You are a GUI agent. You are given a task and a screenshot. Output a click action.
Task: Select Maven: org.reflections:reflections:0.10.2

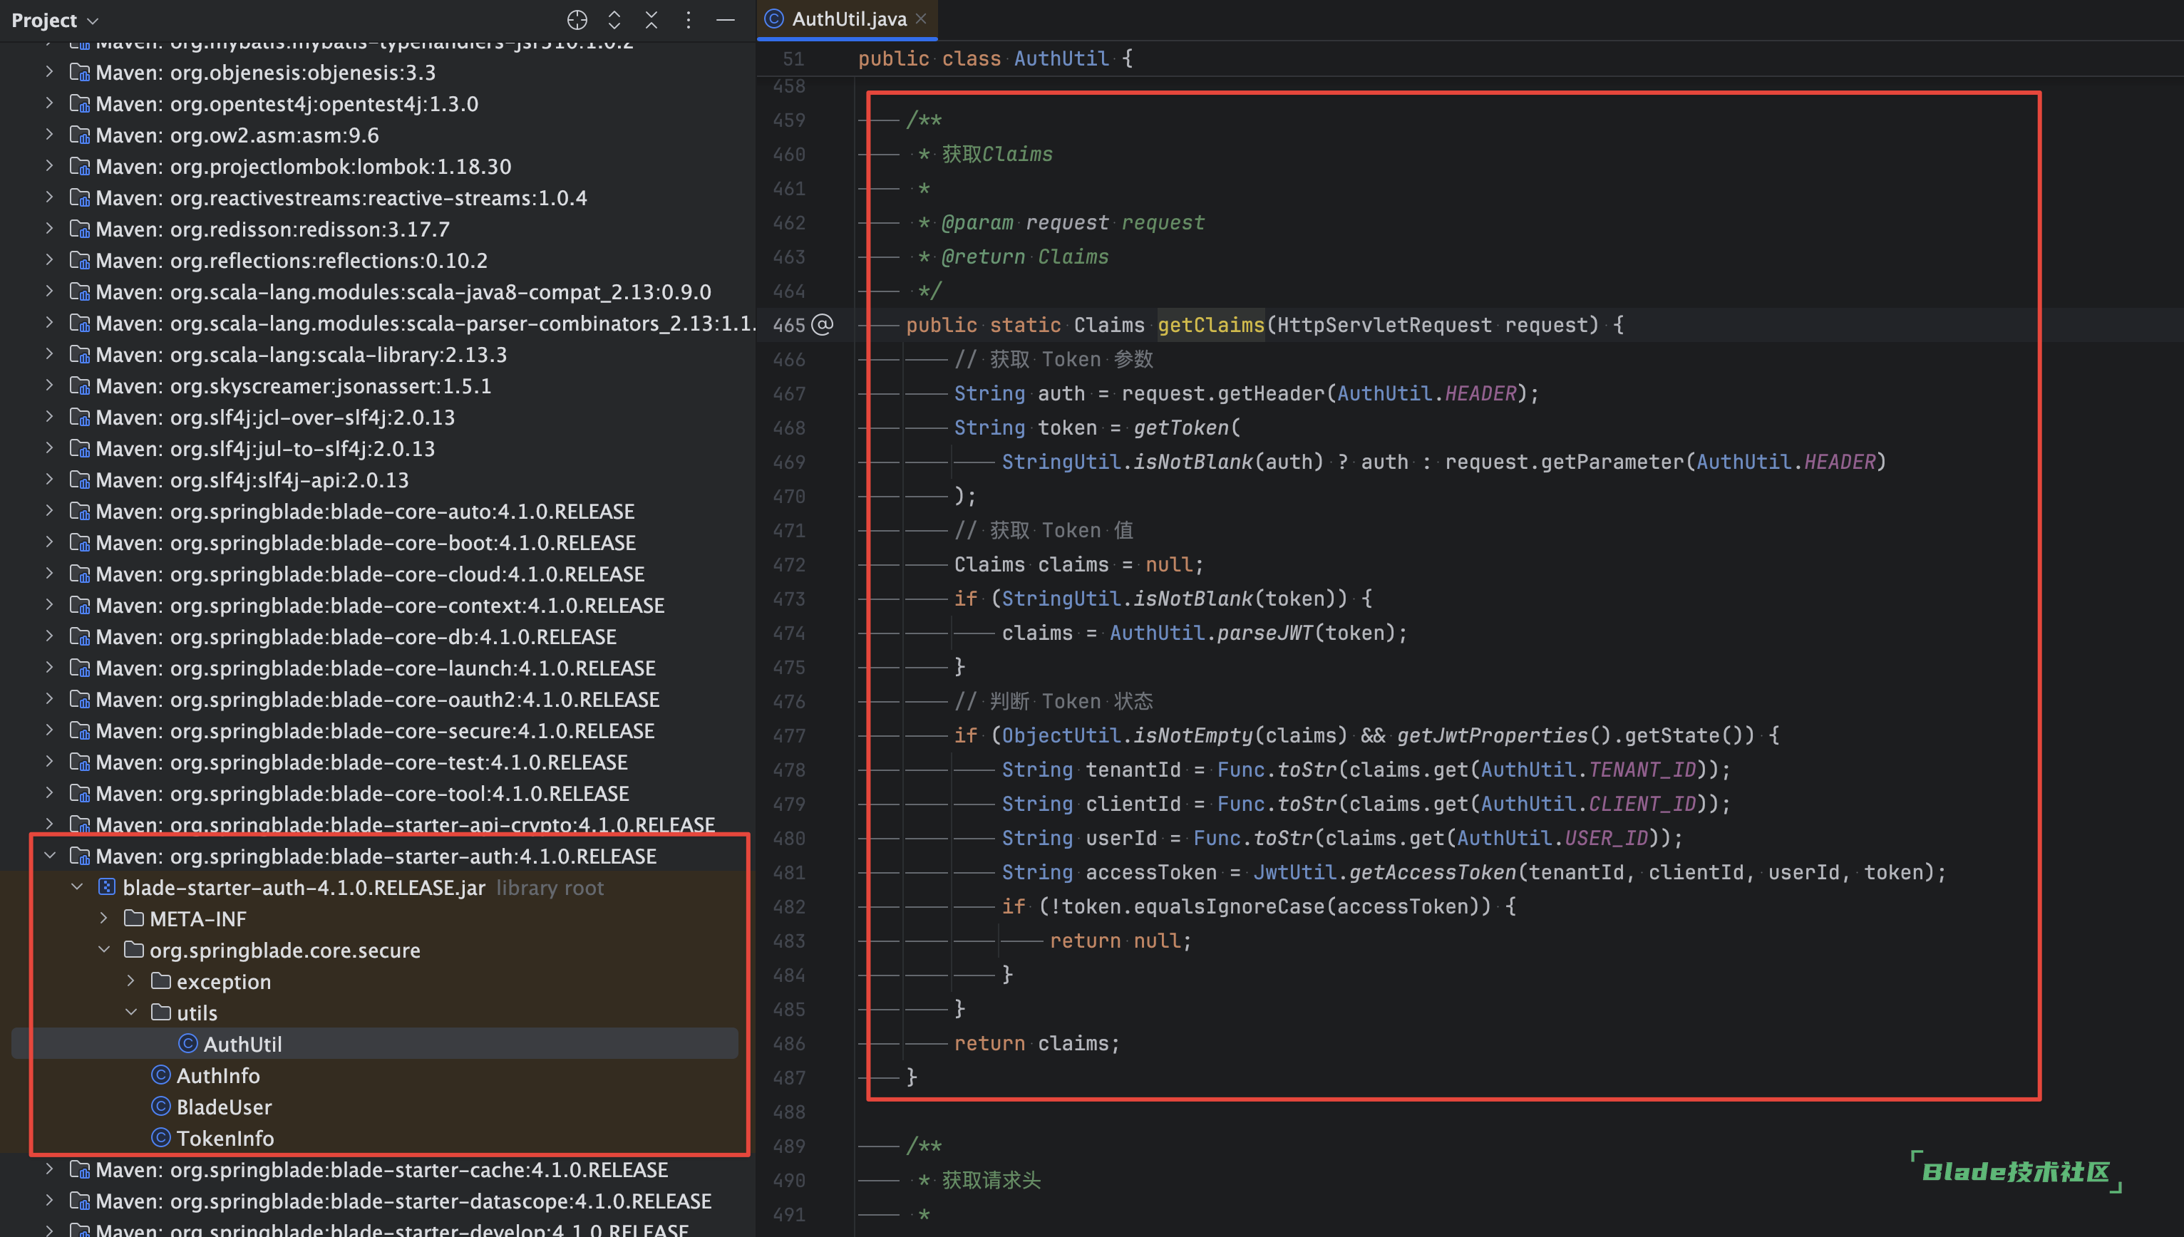click(x=292, y=261)
